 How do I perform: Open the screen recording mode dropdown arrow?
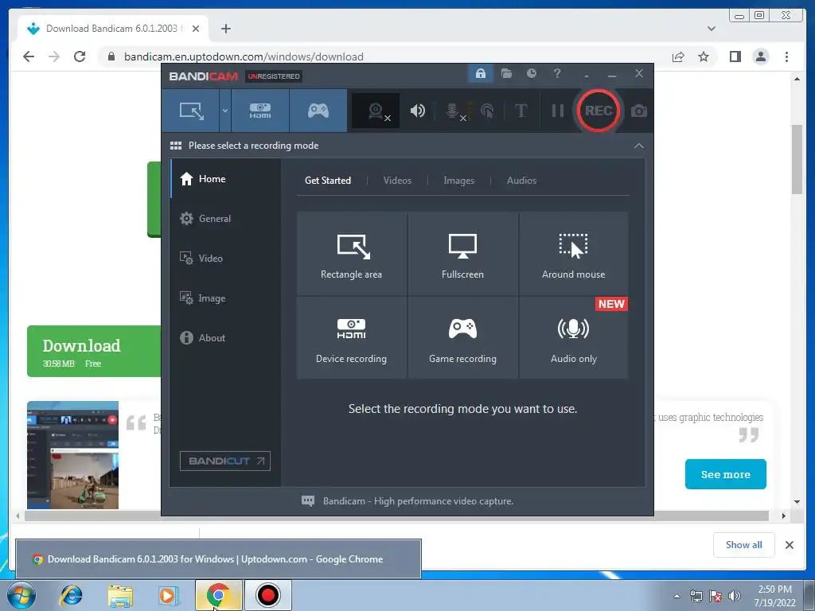225,111
